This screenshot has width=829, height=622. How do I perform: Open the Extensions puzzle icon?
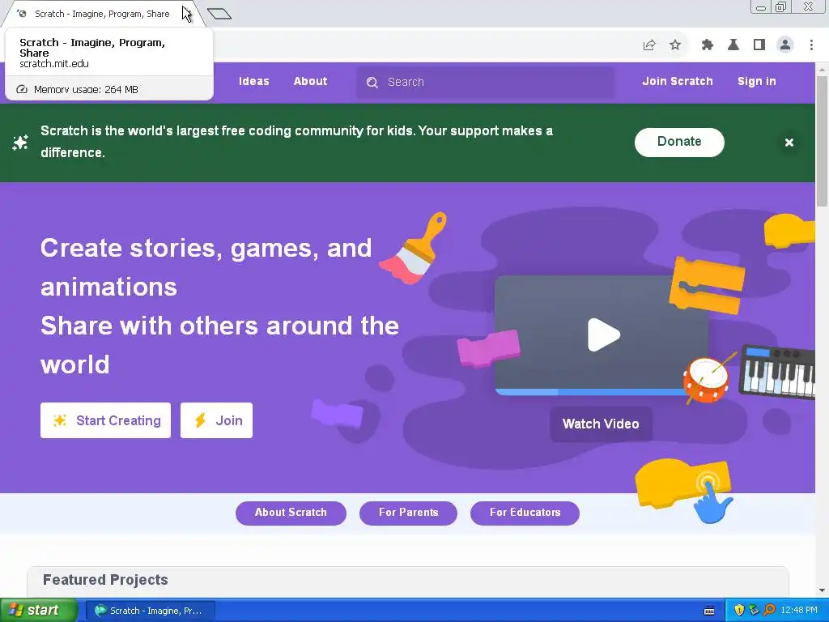(708, 45)
